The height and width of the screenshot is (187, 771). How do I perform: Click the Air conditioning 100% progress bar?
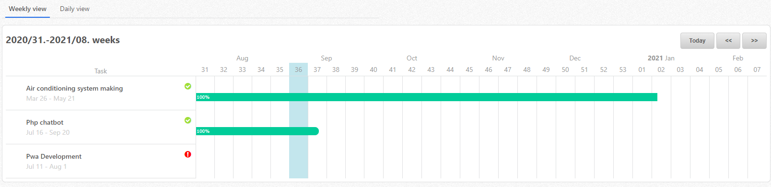coord(427,97)
